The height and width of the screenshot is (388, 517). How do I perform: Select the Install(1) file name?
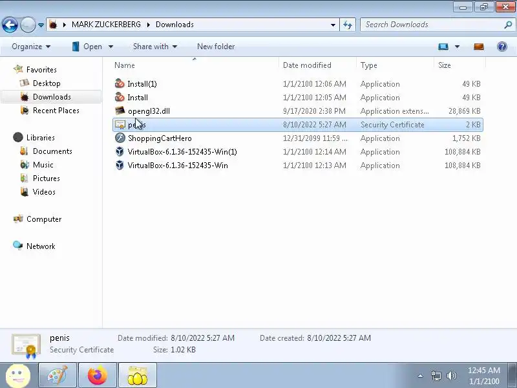142,84
